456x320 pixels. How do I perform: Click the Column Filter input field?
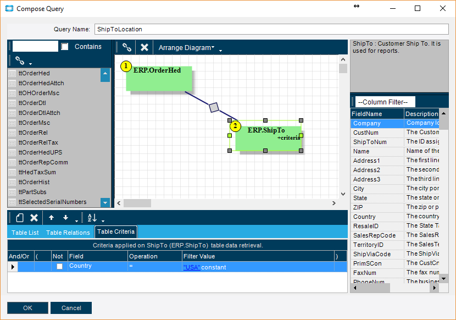point(385,102)
